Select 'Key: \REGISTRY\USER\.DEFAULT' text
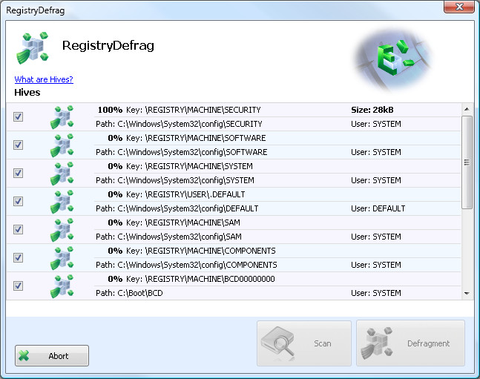Image resolution: width=480 pixels, height=379 pixels. pyautogui.click(x=185, y=194)
